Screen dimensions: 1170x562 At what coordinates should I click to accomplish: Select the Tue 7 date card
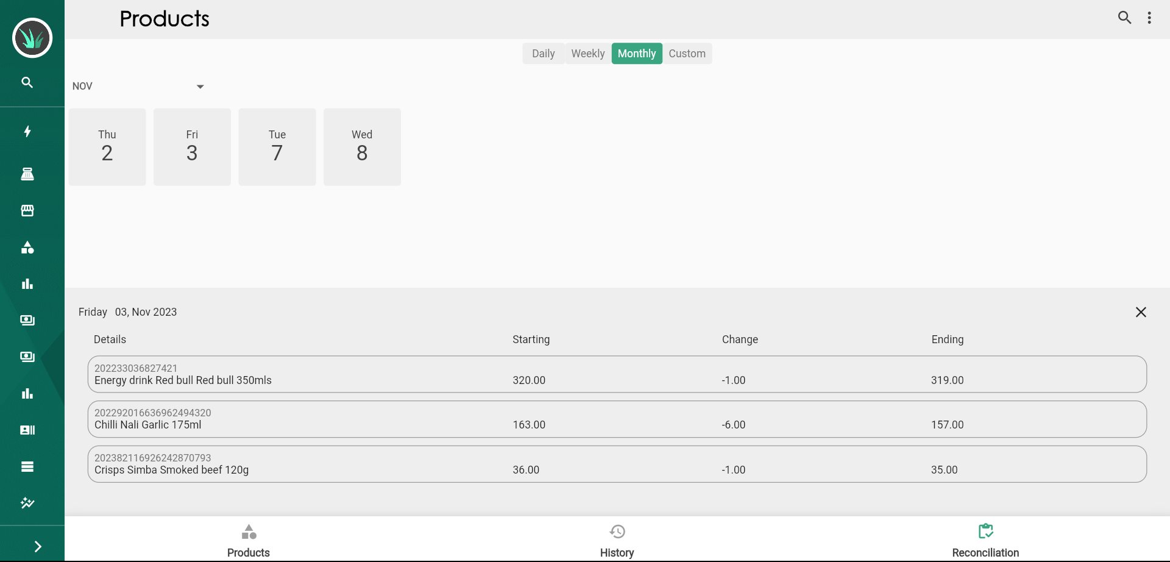pyautogui.click(x=277, y=147)
